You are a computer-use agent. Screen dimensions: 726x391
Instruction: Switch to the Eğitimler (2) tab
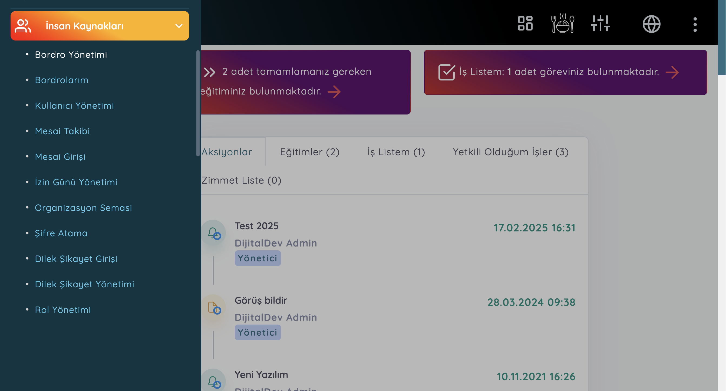[x=309, y=152]
